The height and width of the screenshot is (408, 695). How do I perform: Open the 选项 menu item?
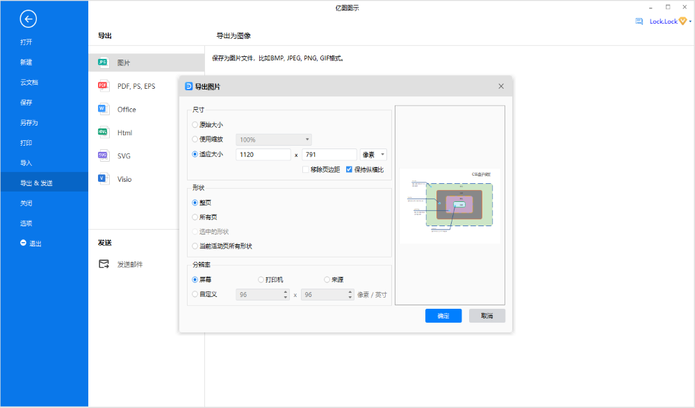[26, 223]
